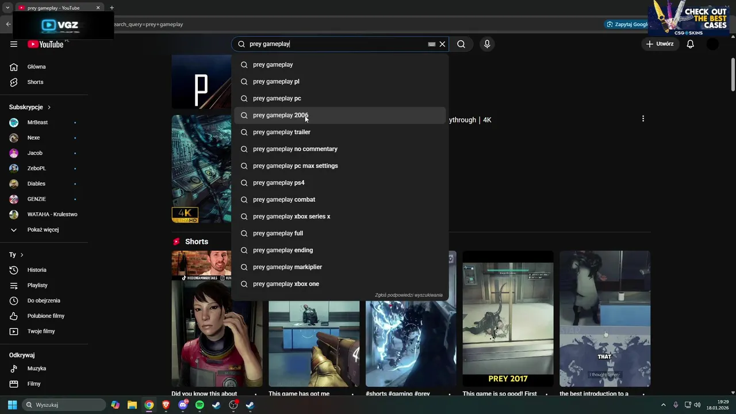The image size is (736, 414).
Task: Close the 'prey gameplay - YouTube' tab
Action: [x=98, y=8]
